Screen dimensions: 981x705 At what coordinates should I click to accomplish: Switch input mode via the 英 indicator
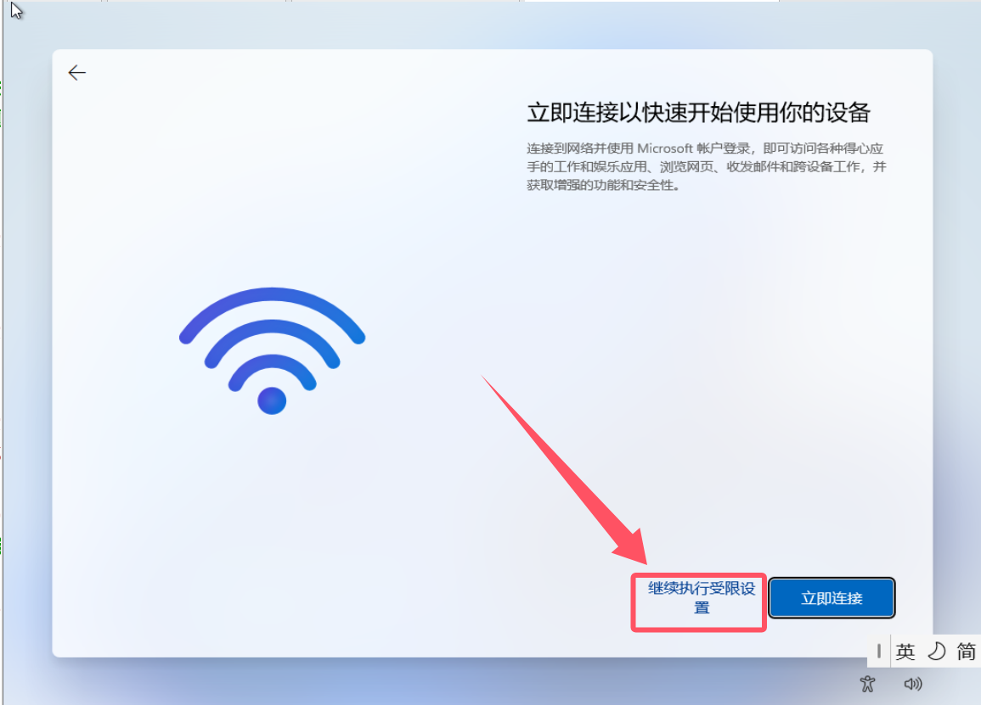click(905, 652)
